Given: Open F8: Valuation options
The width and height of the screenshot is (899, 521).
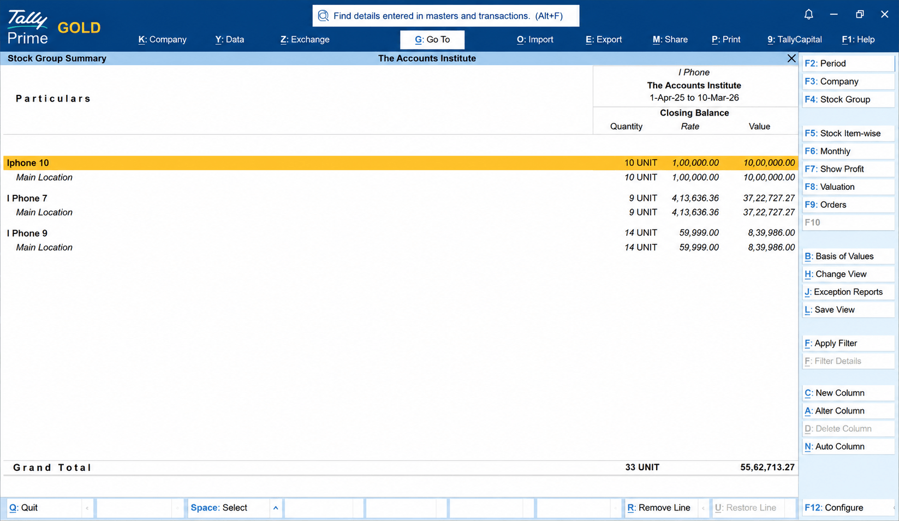Looking at the screenshot, I should (848, 187).
